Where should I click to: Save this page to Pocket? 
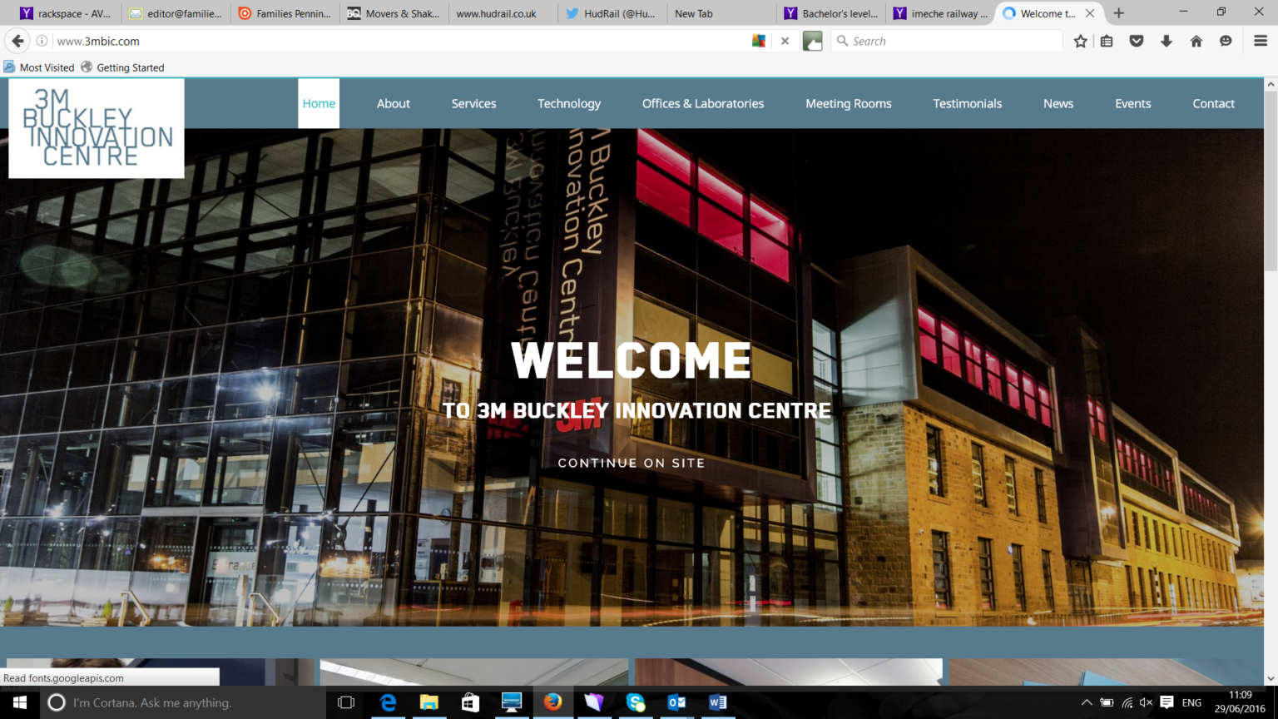click(x=1137, y=40)
